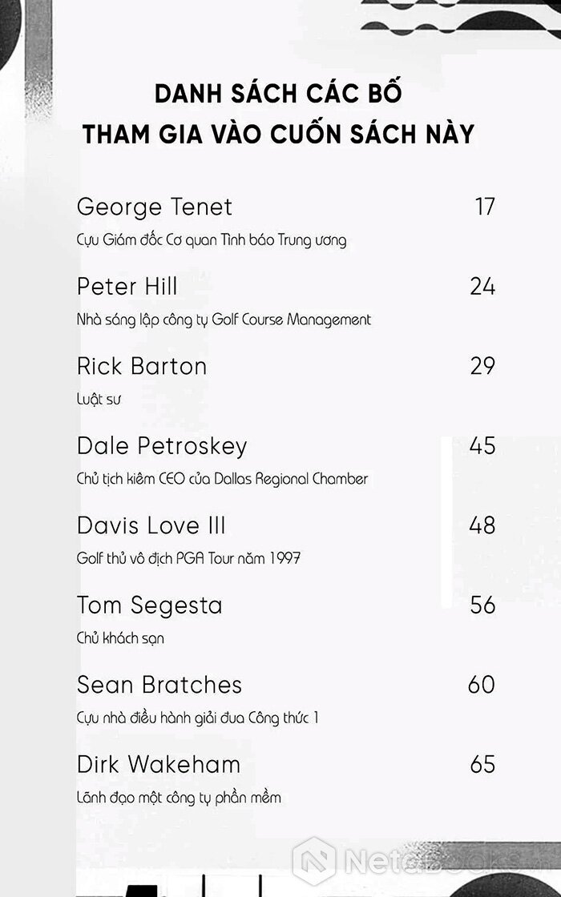
Task: Open the Dale Petroskey chapter entry
Action: click(162, 445)
